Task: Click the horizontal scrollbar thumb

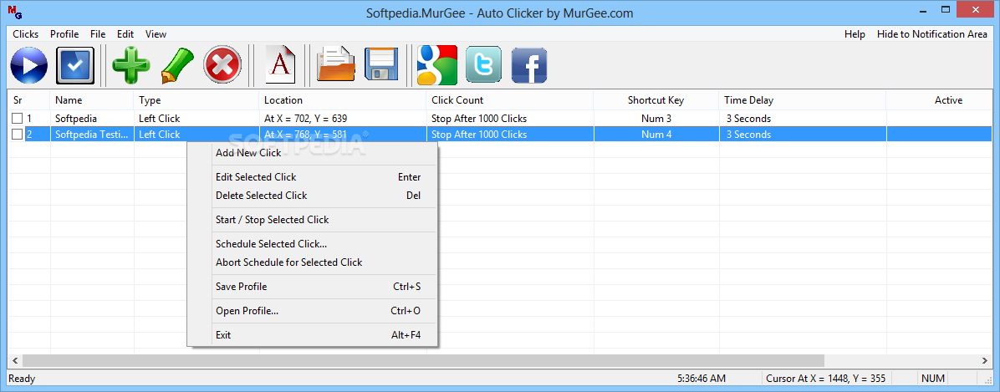Action: coord(424,361)
